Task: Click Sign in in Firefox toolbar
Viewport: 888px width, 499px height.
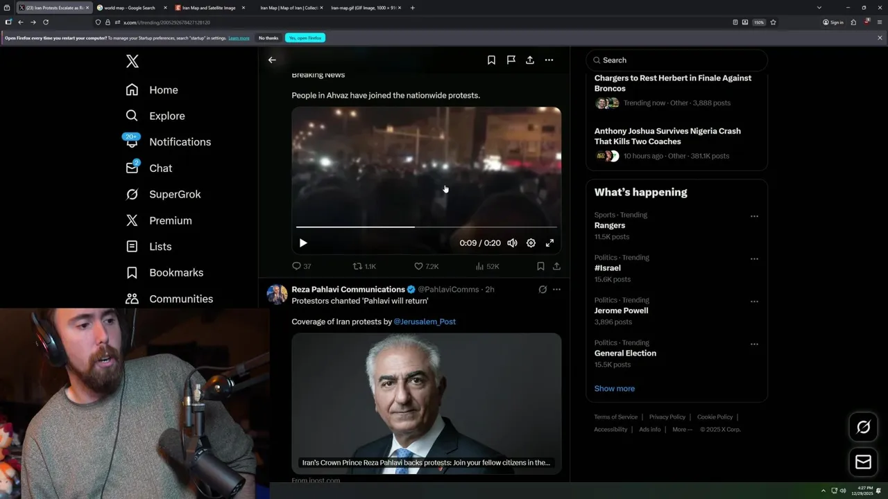Action: [x=833, y=22]
